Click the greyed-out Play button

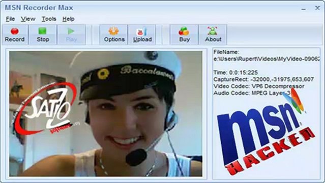71,35
